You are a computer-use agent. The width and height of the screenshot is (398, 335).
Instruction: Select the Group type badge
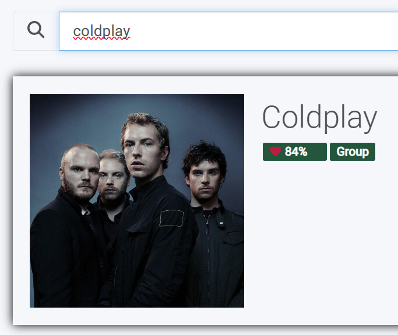click(353, 151)
